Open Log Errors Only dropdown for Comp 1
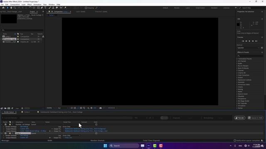This screenshot has width=266, height=149. tap(71, 135)
